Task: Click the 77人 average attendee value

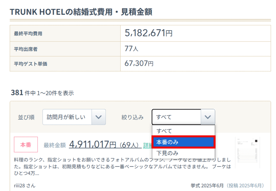Action: [132, 49]
